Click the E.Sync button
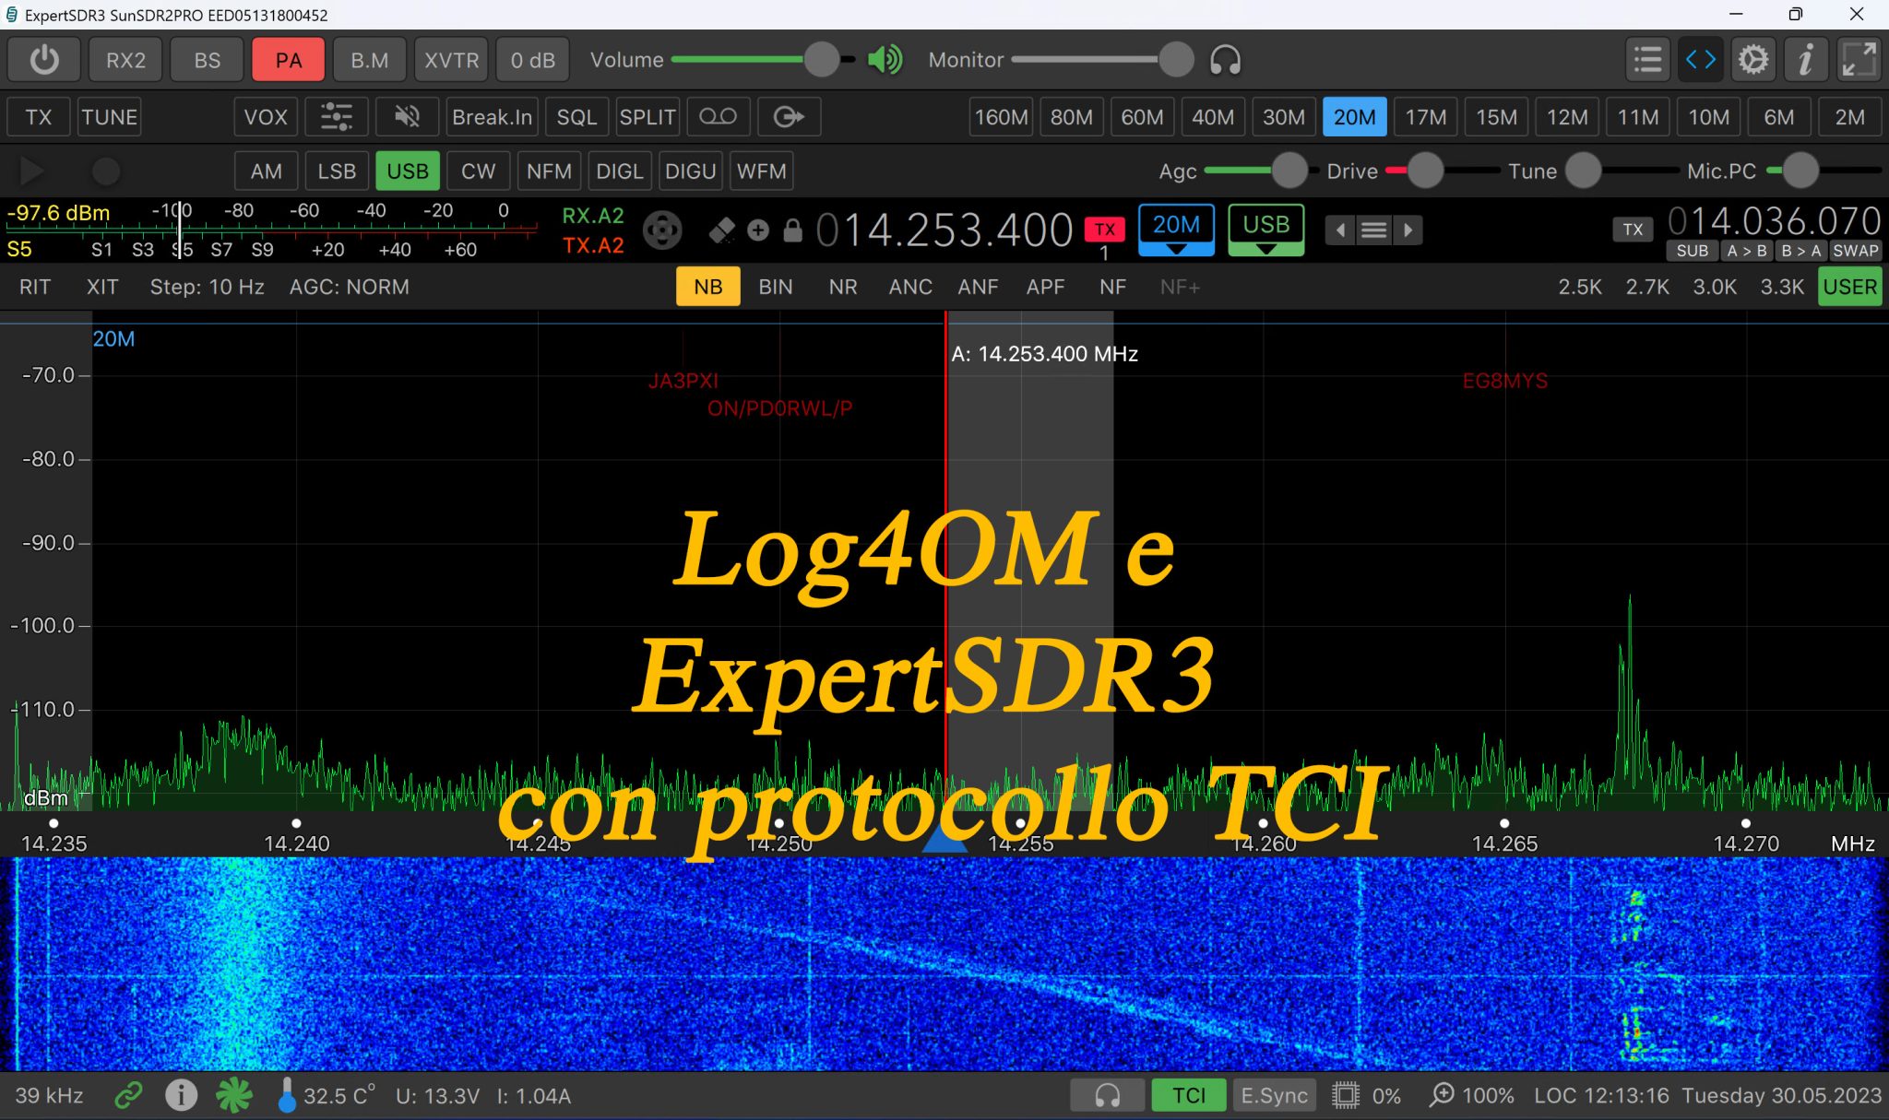This screenshot has height=1120, width=1889. tap(1274, 1095)
